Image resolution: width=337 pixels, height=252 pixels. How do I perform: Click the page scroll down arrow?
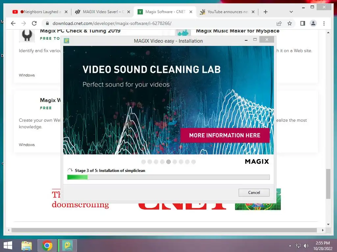point(328,224)
